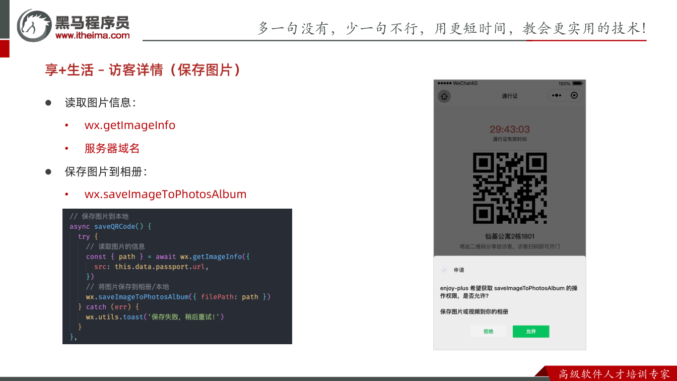The width and height of the screenshot is (677, 381).
Task: Click the QR code image on the phone
Action: click(x=510, y=188)
